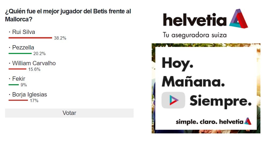The width and height of the screenshot is (269, 143).
Task: Click Borja Iglesias's red result bar
Action: pyautogui.click(x=18, y=101)
